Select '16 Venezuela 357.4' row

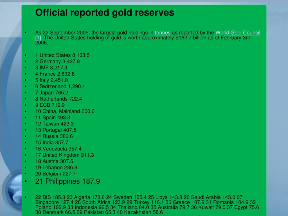58,149
